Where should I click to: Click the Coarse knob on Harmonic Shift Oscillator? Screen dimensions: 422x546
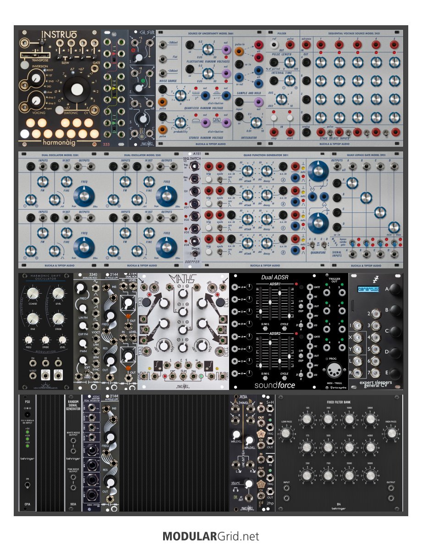[33, 294]
